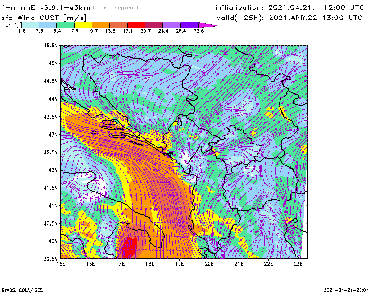Click the light blue 3.3–5.4 legend swatch
Viewport: 379px width, 293px height.
click(x=48, y=25)
